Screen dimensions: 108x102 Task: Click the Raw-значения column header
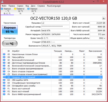click(x=95, y=51)
